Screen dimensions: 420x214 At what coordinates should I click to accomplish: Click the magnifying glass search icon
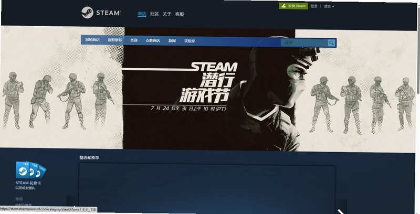pyautogui.click(x=331, y=43)
